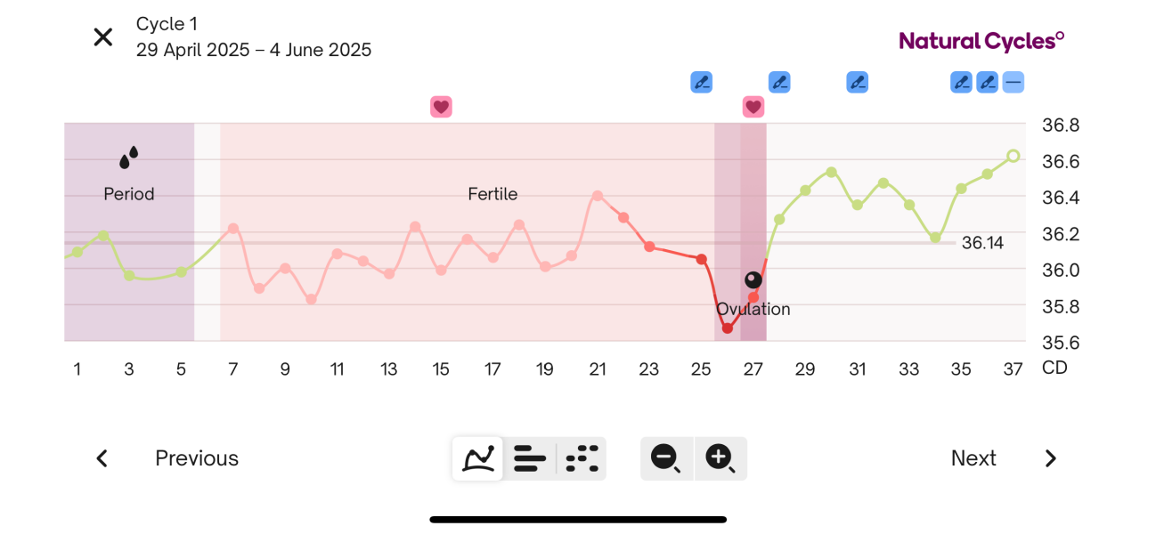Screen dimensions: 1156x534
Task: Zoom out of the cycle chart
Action: click(665, 458)
